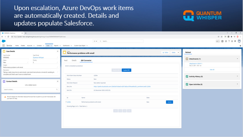Click the Search contacts input field
The image size is (243, 137).
pyautogui.click(x=31, y=89)
